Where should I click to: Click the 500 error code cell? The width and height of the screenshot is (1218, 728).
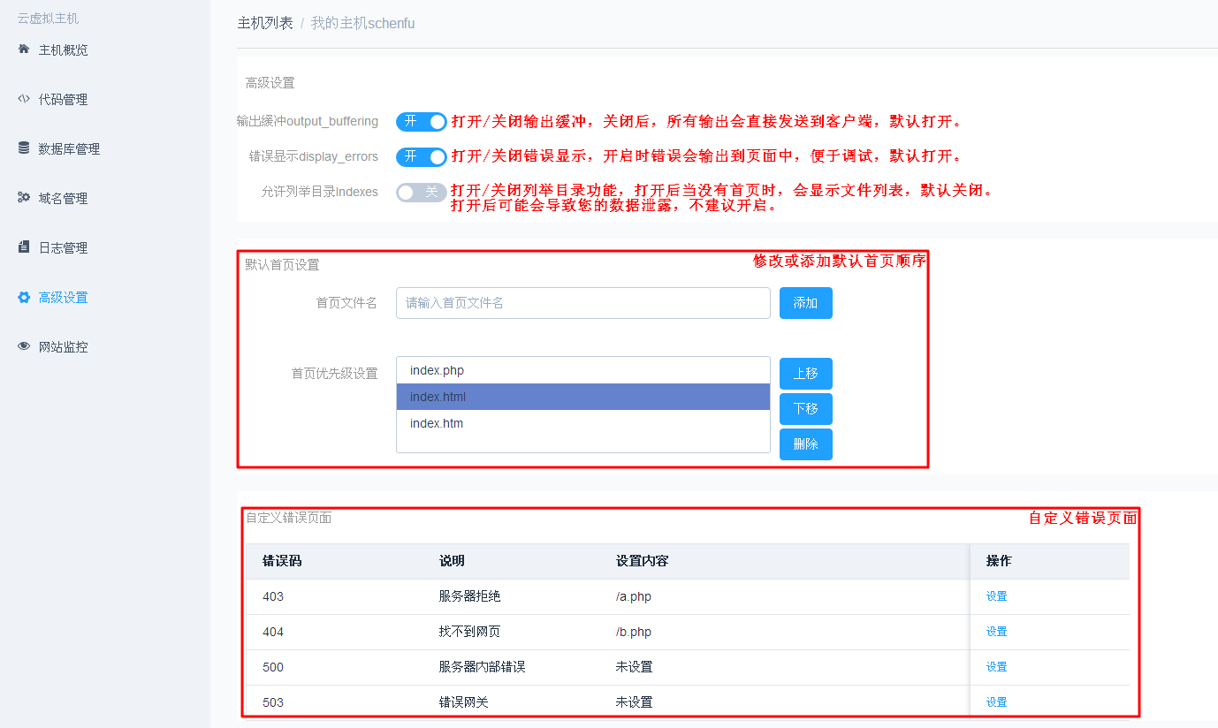pyautogui.click(x=273, y=667)
